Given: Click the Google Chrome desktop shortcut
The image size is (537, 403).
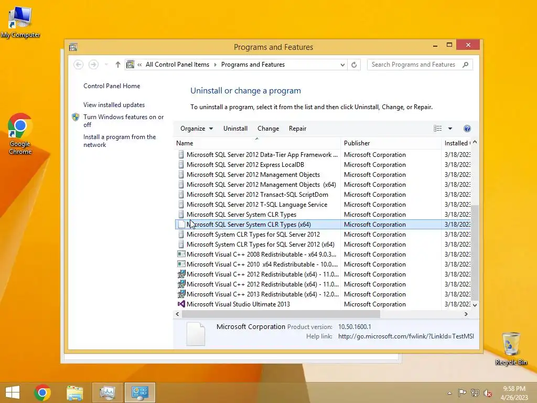Looking at the screenshot, I should [x=20, y=134].
